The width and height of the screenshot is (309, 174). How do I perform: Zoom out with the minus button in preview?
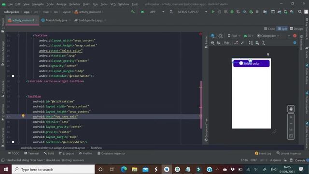click(x=291, y=124)
